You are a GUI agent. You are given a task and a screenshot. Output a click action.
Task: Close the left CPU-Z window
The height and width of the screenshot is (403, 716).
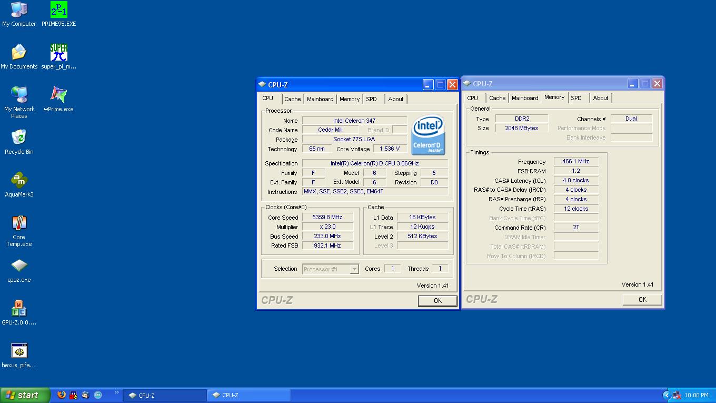[452, 84]
